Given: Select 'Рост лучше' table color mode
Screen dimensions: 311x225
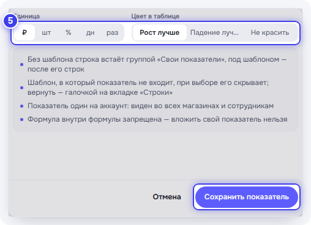Looking at the screenshot, I should point(160,32).
